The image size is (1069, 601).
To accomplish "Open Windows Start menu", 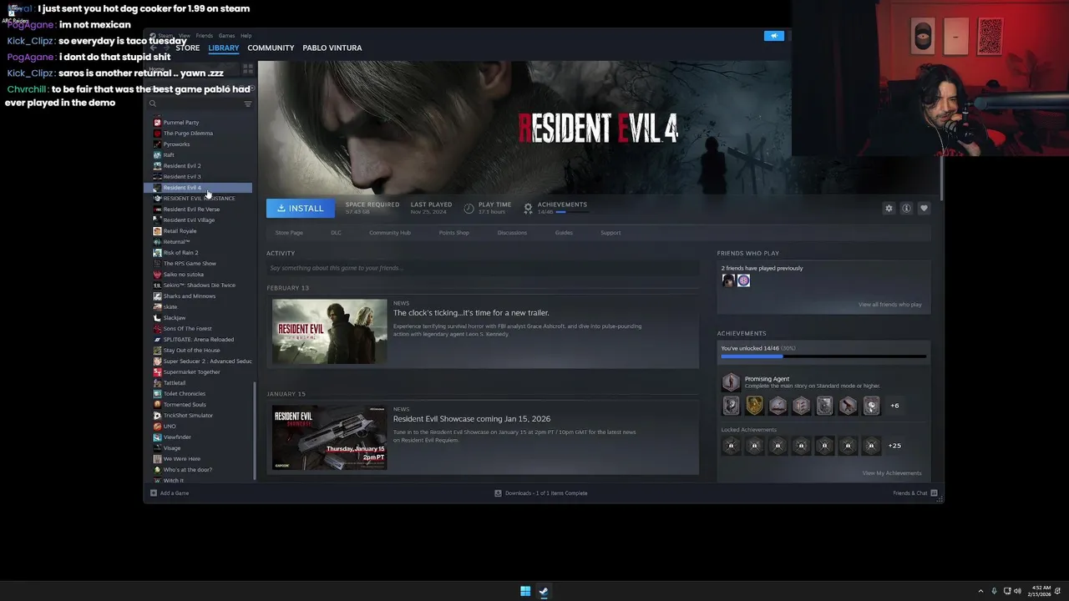I will pos(525,591).
